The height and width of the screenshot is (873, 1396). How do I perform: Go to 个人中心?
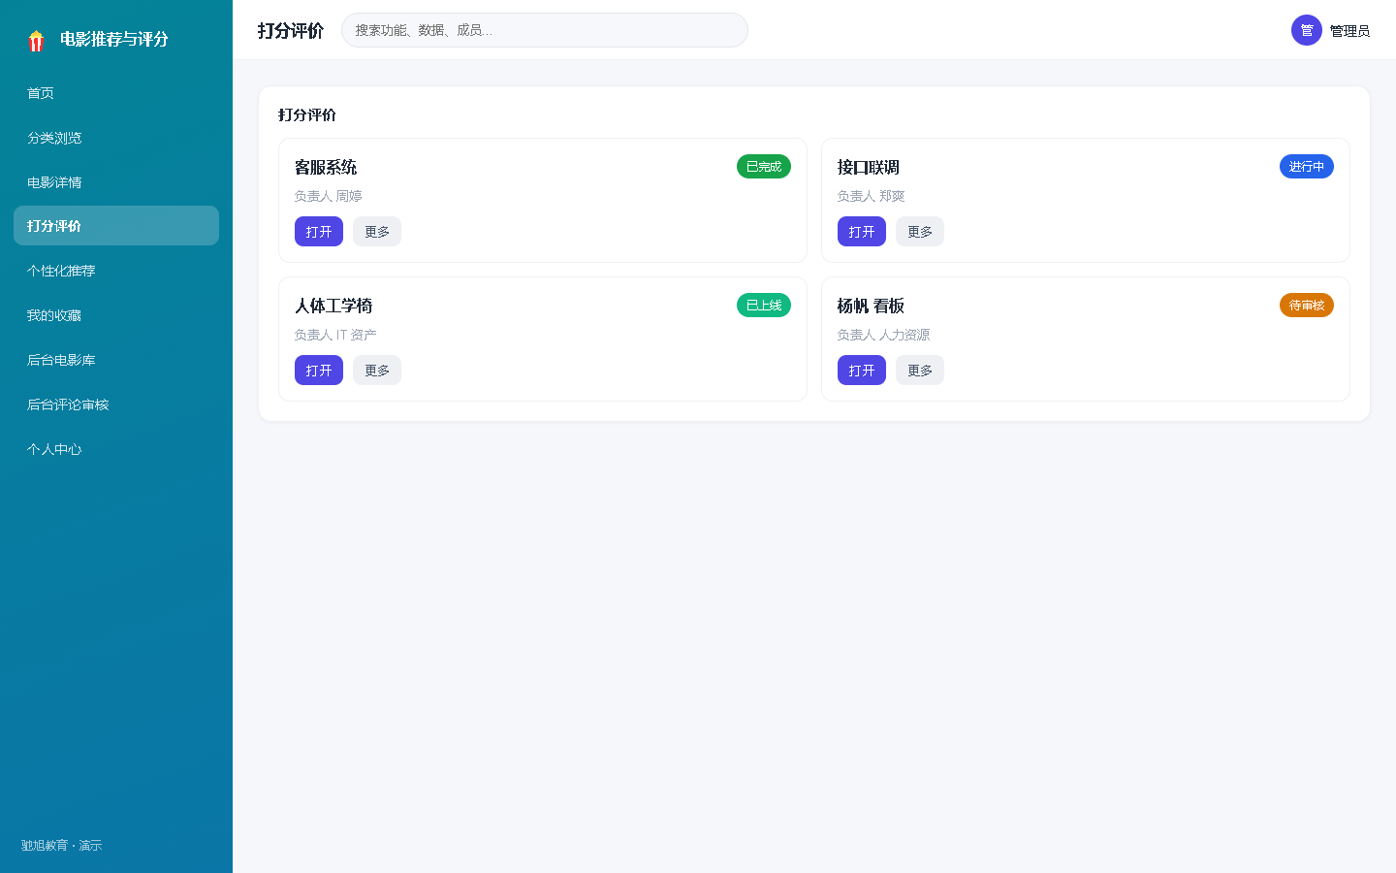pyautogui.click(x=116, y=449)
